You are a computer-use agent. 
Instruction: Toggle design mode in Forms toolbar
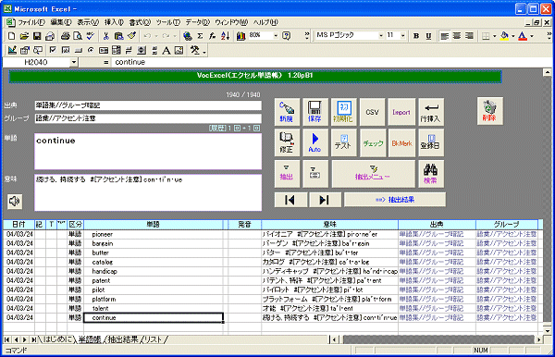(12, 50)
